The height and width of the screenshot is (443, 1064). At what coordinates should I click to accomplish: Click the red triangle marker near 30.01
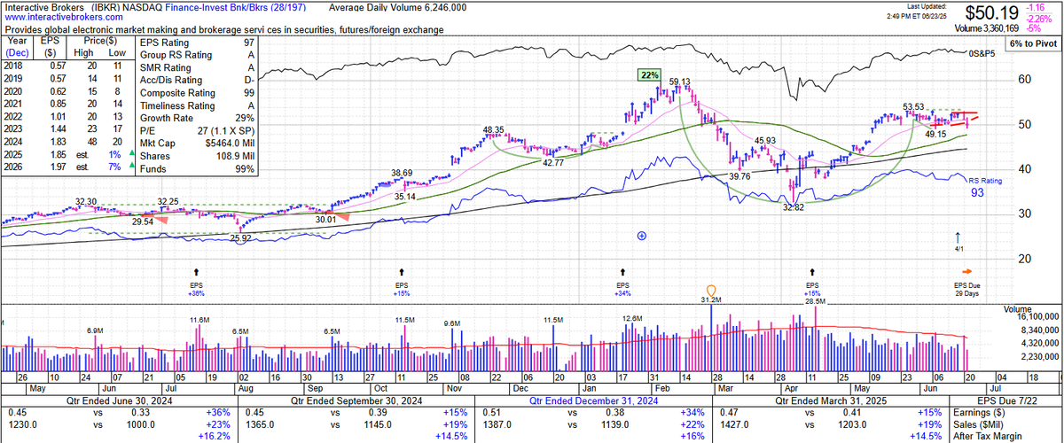(341, 216)
